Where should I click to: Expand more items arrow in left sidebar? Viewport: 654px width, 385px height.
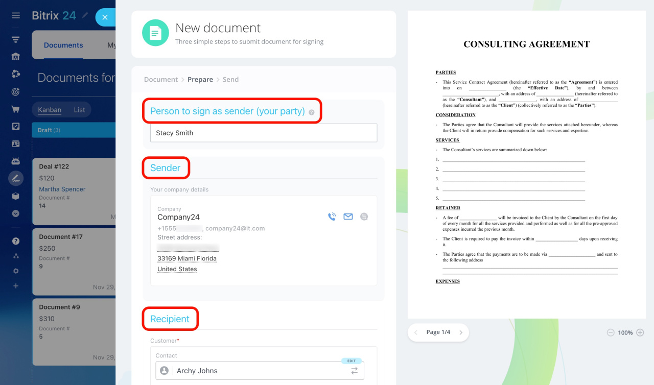(x=16, y=213)
